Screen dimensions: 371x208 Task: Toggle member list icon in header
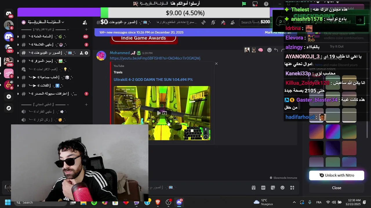232,22
